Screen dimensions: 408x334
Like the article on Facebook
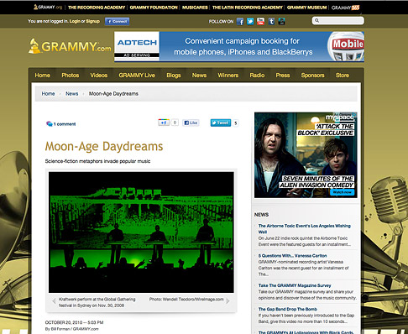click(x=191, y=123)
